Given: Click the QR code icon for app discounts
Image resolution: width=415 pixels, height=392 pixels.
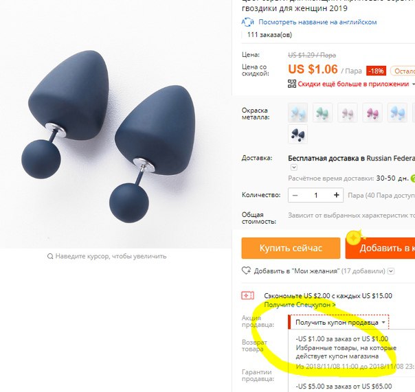Looking at the screenshot, I should pos(292,84).
